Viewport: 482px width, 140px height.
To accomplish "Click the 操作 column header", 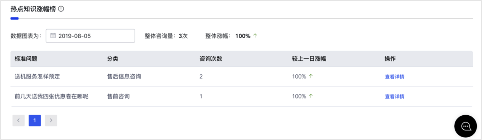I will pos(390,59).
